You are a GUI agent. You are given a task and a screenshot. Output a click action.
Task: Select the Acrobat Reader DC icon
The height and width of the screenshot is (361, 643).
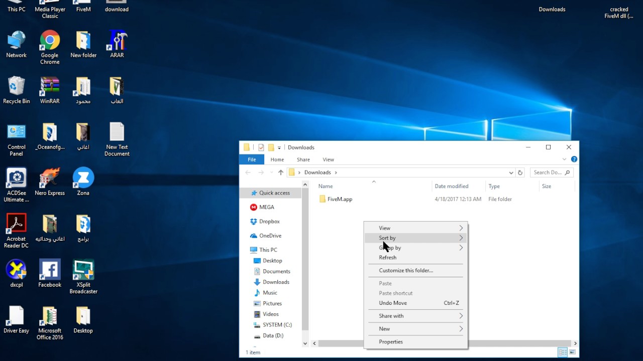17,231
